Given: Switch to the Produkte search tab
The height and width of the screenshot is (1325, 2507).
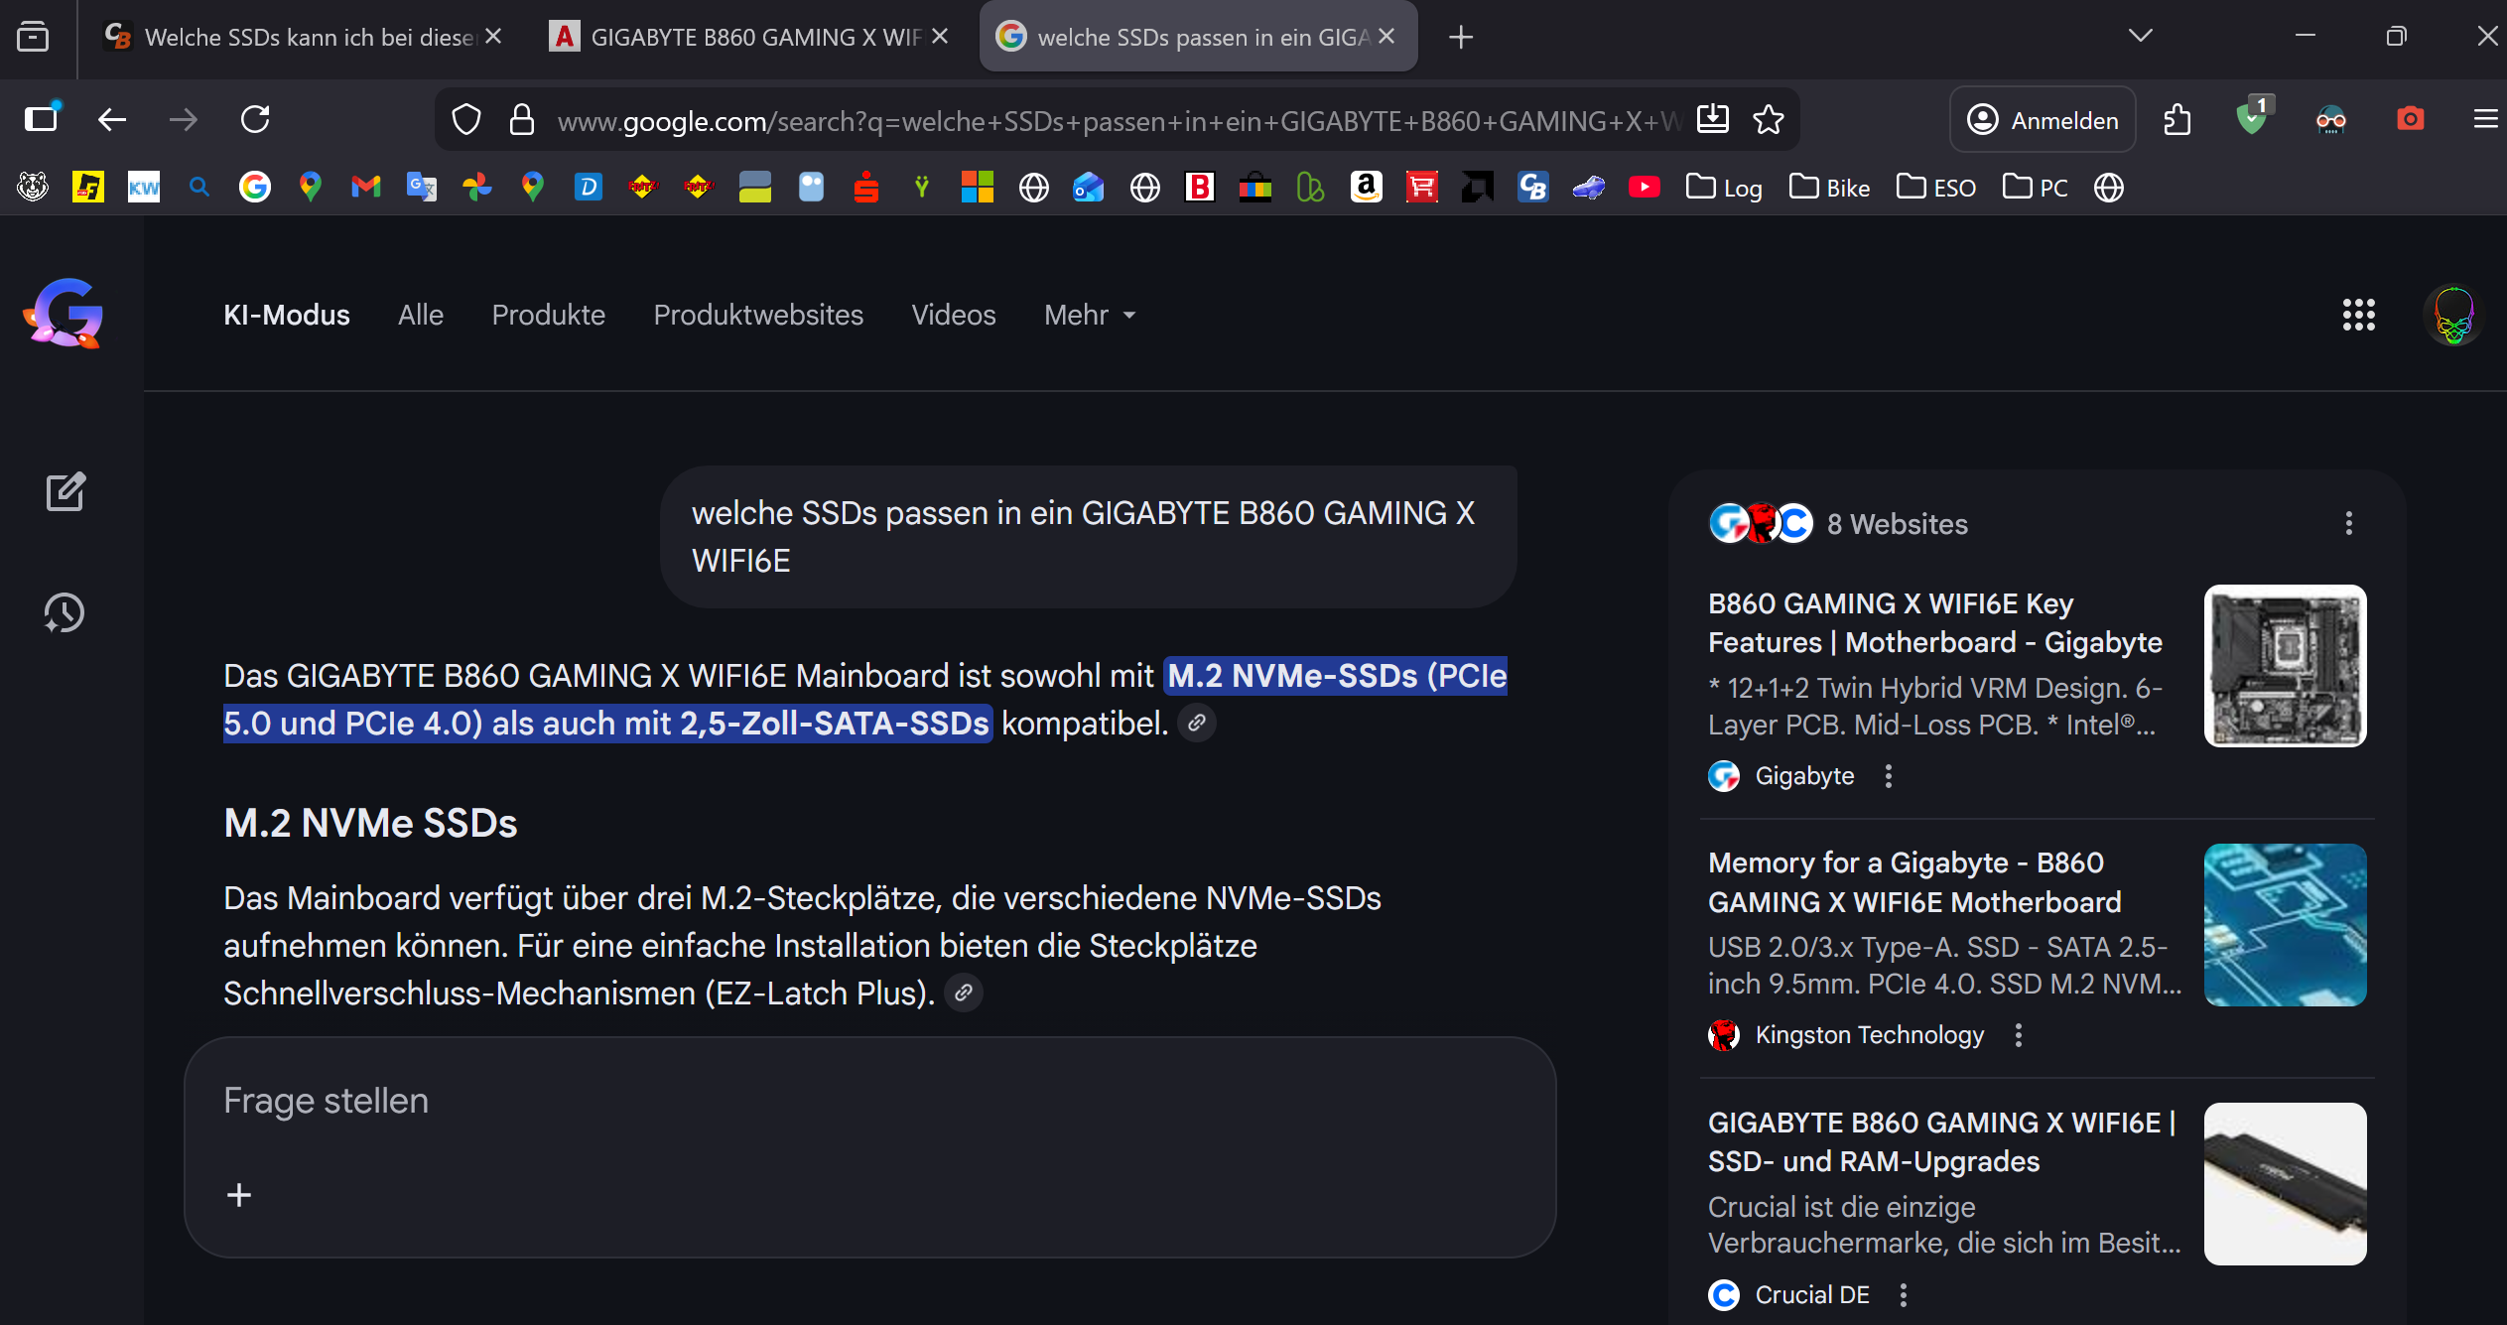Looking at the screenshot, I should point(548,315).
